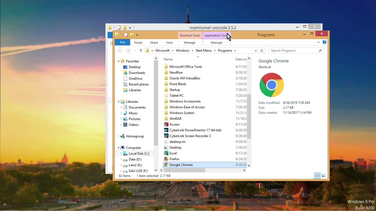Select the Windows Ease of Access folder

[187, 107]
